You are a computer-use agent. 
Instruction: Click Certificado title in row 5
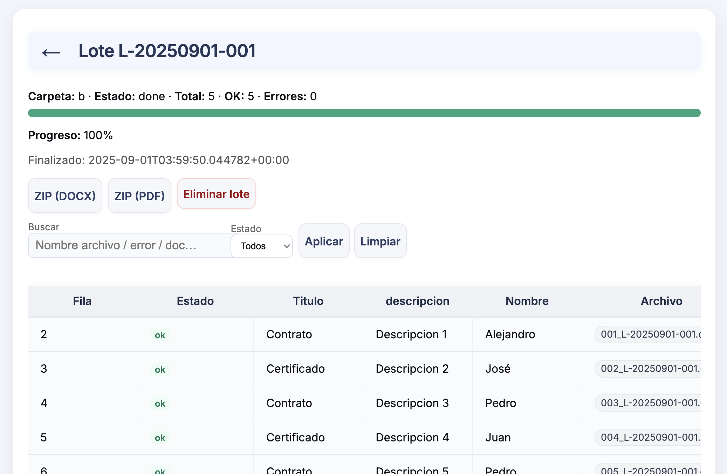295,438
